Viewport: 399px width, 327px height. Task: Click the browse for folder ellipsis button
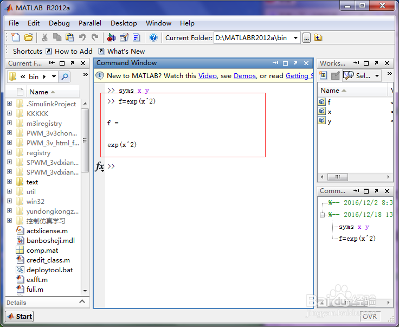307,38
